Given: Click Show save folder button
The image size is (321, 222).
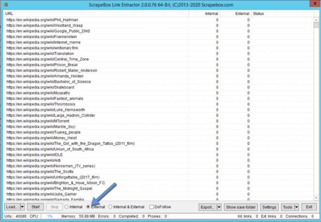Looking at the screenshot, I should click(x=241, y=207).
